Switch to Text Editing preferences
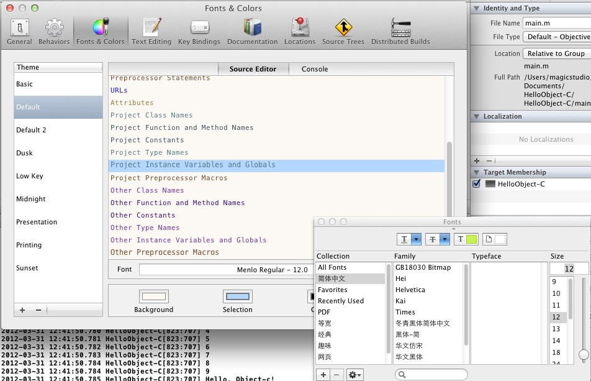Image resolution: width=591 pixels, height=381 pixels. [151, 31]
